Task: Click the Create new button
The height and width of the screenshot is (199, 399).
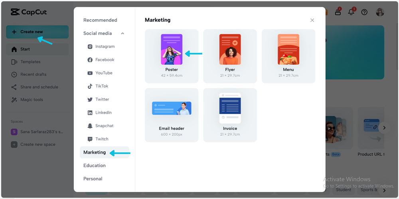Action: tap(37, 32)
